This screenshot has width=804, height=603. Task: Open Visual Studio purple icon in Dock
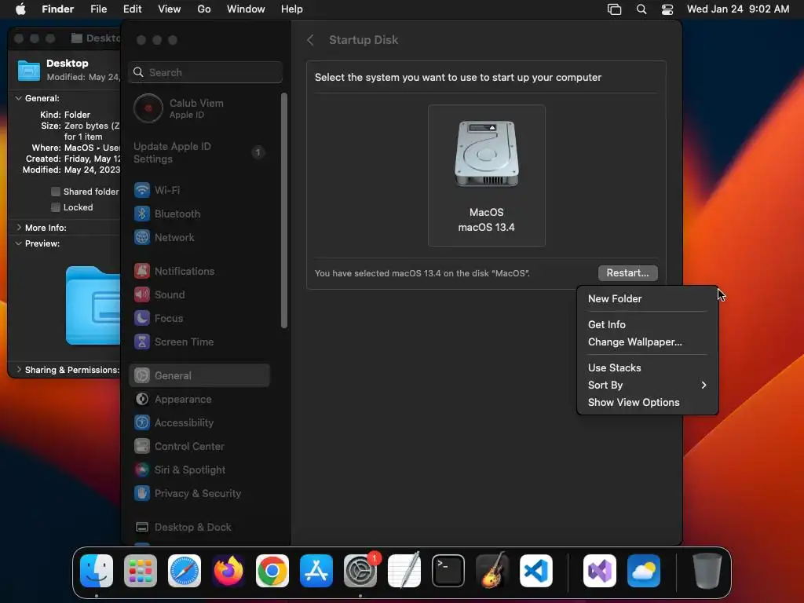click(600, 571)
